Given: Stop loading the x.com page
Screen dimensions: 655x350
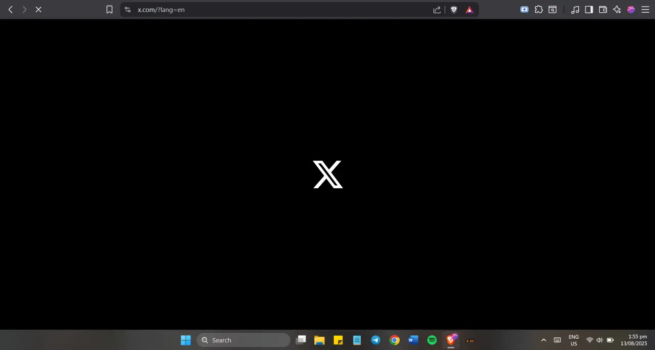Looking at the screenshot, I should (38, 9).
